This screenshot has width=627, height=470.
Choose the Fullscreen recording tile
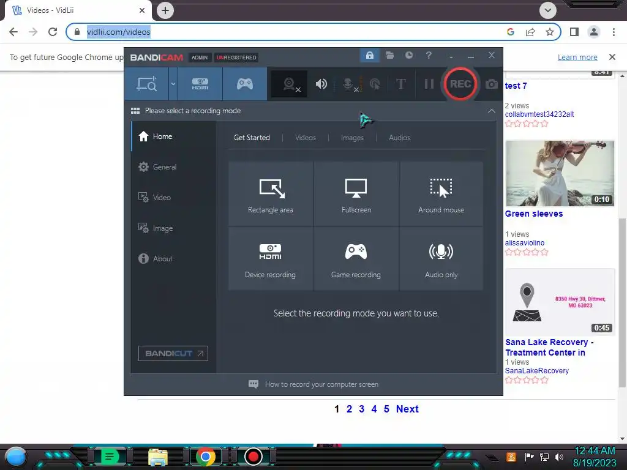click(356, 194)
